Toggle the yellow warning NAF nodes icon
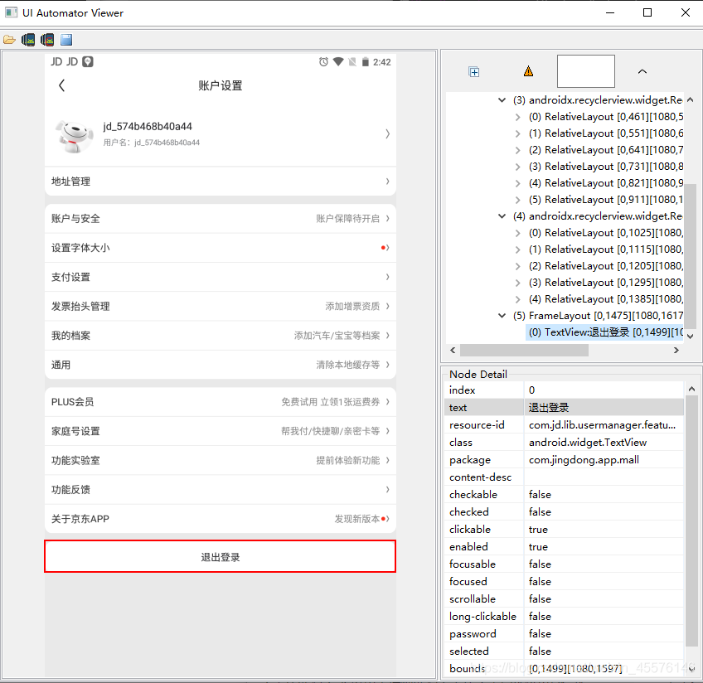 click(x=529, y=71)
